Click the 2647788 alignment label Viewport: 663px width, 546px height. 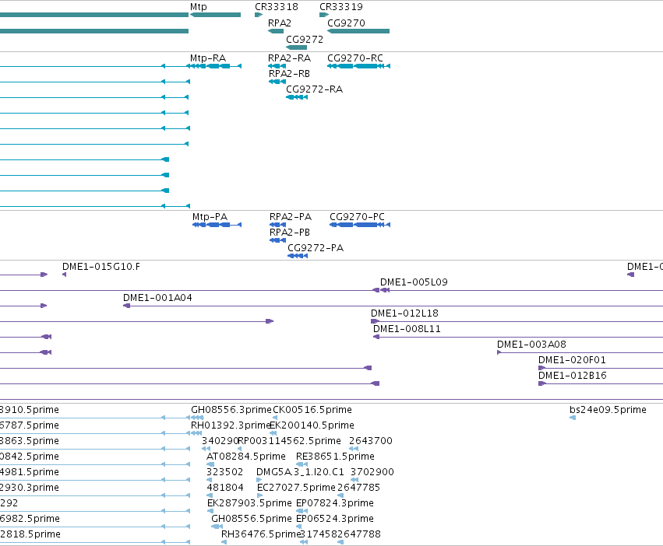coord(359,534)
